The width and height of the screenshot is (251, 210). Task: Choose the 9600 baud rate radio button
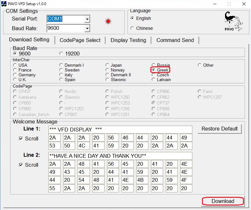click(x=22, y=54)
